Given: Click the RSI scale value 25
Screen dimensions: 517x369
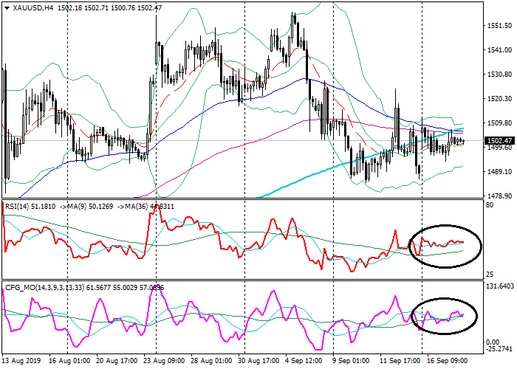Looking at the screenshot, I should click(489, 275).
